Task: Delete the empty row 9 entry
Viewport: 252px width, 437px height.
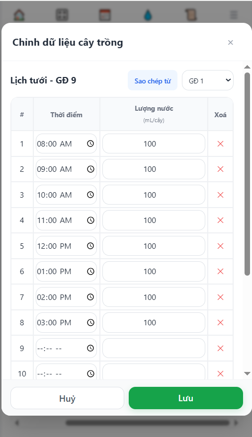Action: click(220, 348)
